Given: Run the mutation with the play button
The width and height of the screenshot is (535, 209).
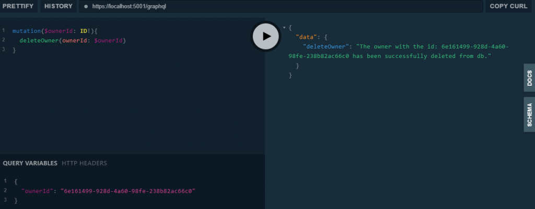Looking at the screenshot, I should tap(266, 36).
